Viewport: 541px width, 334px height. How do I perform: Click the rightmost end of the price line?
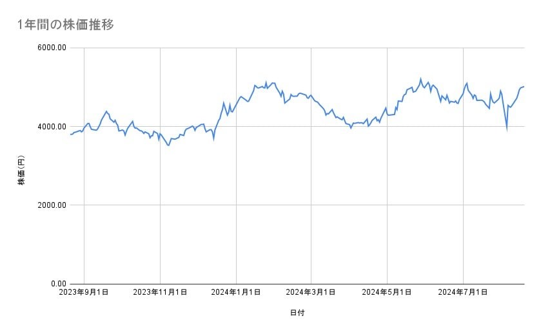click(524, 86)
